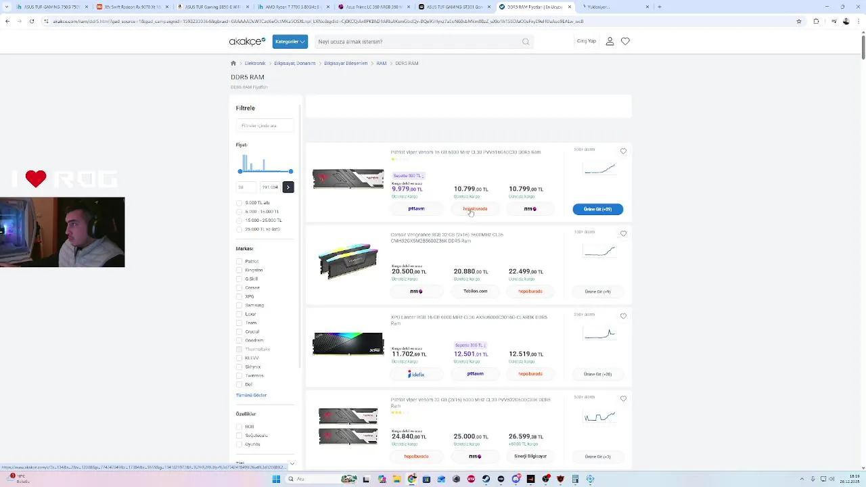Click the blue Ürüne Git (+25) button
Viewport: 866px width, 487px height.
point(597,209)
